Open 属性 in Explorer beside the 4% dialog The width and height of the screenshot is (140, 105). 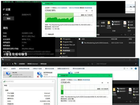pyautogui.click(x=130, y=91)
